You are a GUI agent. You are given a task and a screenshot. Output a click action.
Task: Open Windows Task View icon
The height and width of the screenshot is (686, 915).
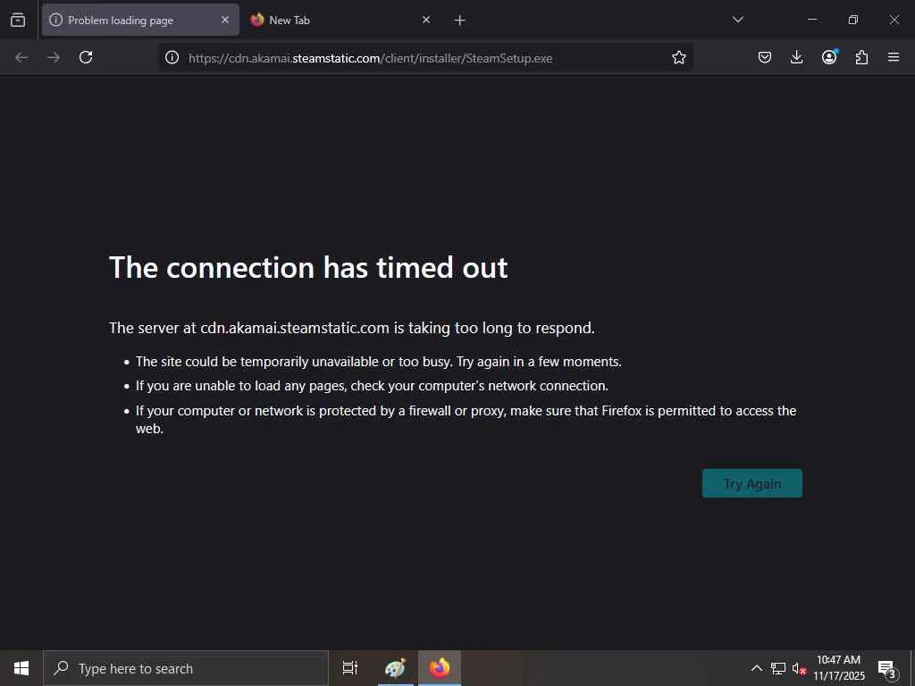pyautogui.click(x=349, y=668)
